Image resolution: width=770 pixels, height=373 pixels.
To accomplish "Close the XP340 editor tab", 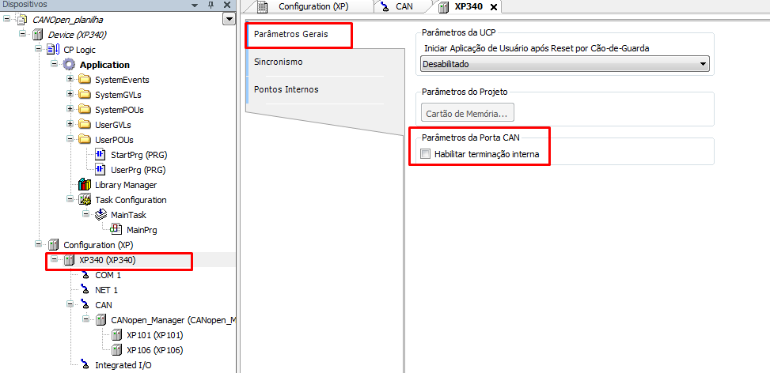I will (x=494, y=7).
